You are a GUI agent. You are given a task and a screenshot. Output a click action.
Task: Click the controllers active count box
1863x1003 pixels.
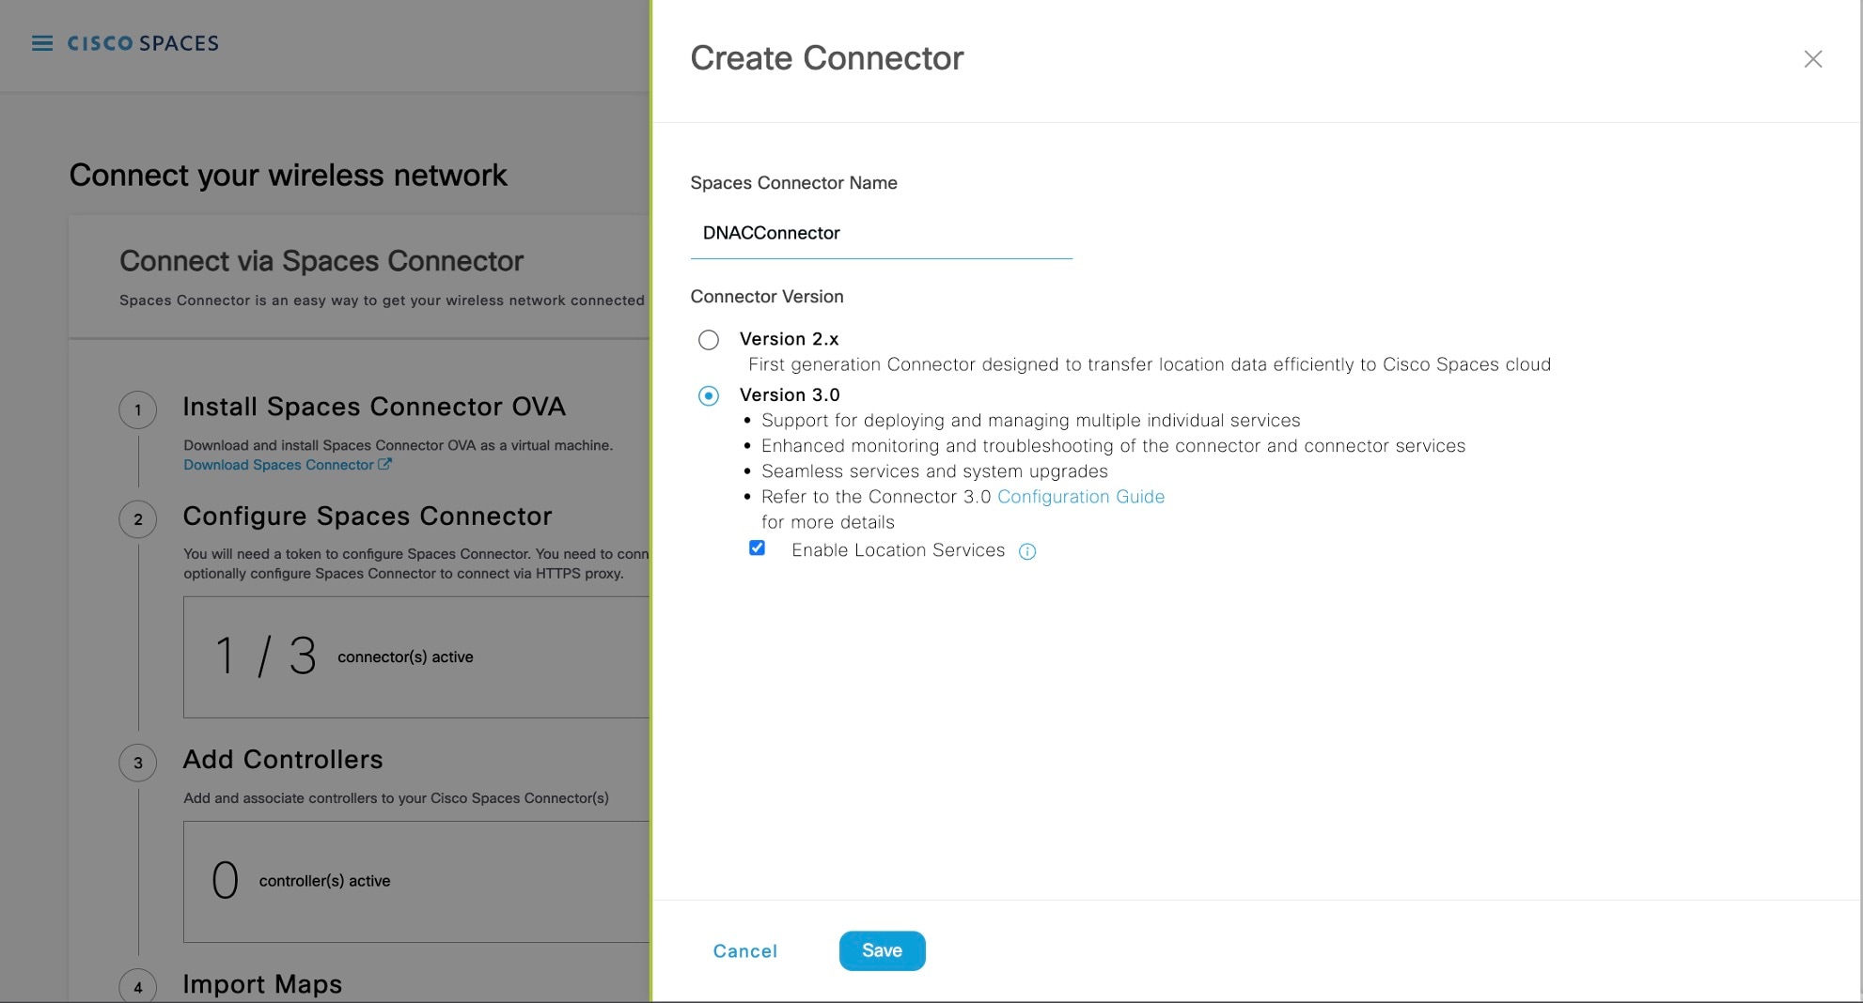[415, 881]
